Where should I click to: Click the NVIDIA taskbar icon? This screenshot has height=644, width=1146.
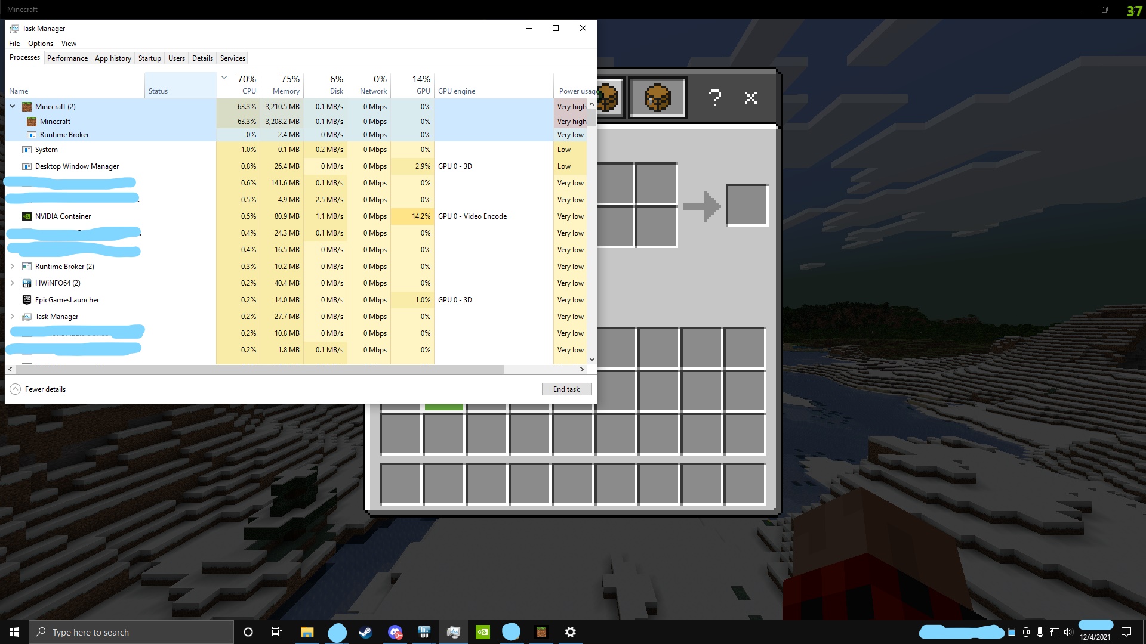pos(482,632)
